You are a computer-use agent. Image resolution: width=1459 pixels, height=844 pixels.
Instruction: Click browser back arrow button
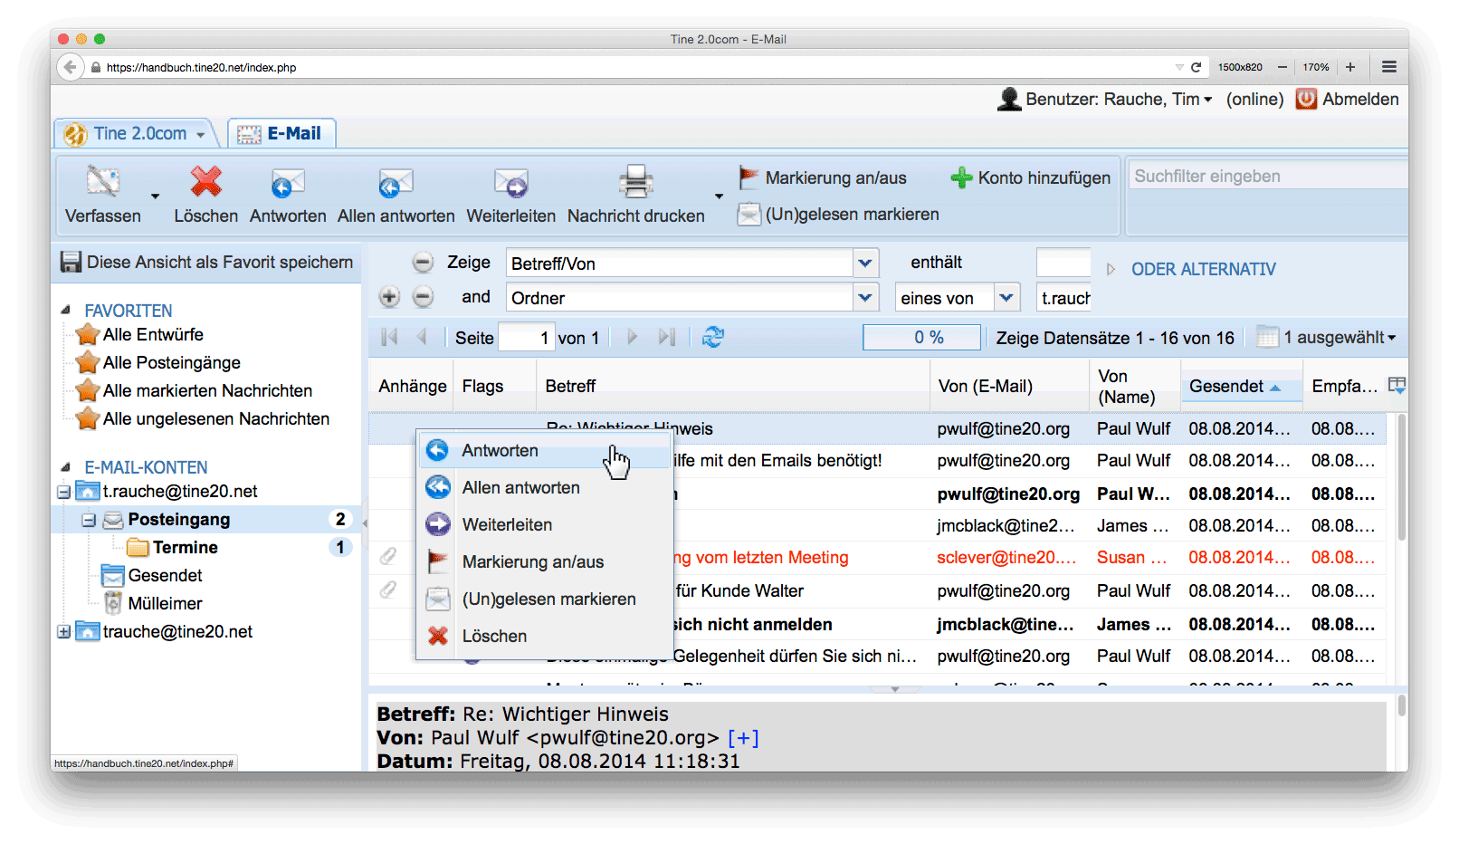70,67
